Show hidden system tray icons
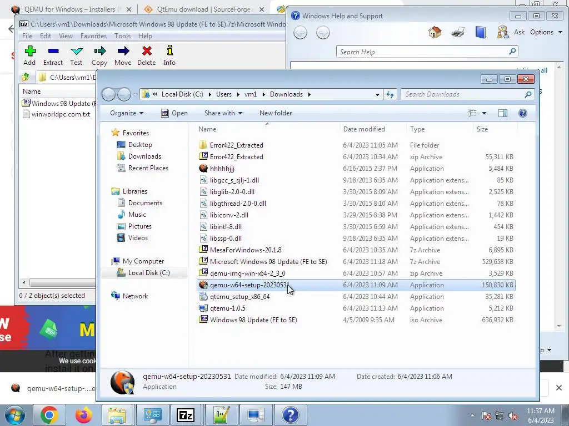 472,416
